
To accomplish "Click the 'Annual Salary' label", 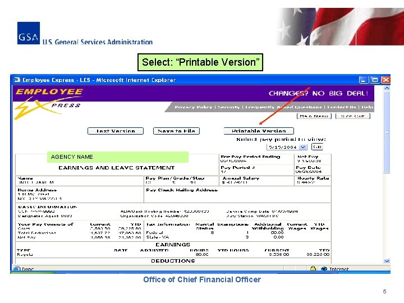I will (x=241, y=178).
